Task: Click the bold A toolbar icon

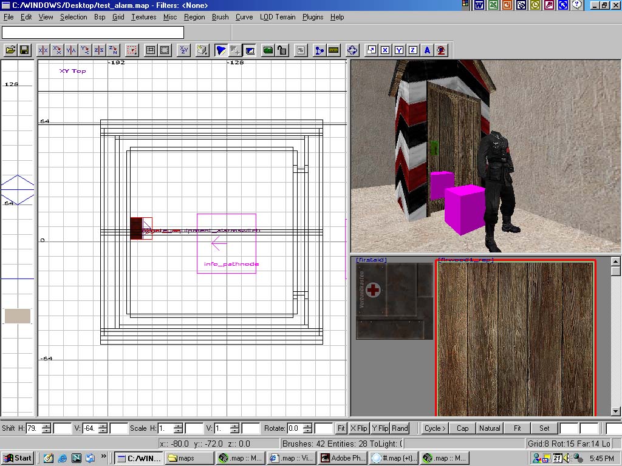Action: (427, 50)
